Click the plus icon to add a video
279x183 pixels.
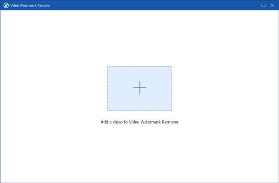click(x=139, y=88)
